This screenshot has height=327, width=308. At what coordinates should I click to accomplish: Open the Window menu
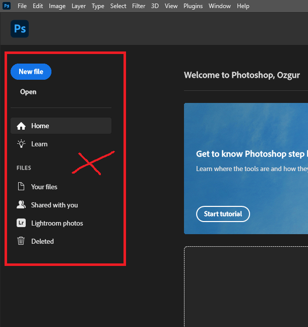click(x=220, y=6)
